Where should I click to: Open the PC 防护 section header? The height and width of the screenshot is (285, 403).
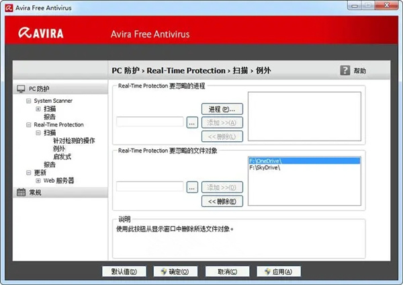pyautogui.click(x=60, y=89)
